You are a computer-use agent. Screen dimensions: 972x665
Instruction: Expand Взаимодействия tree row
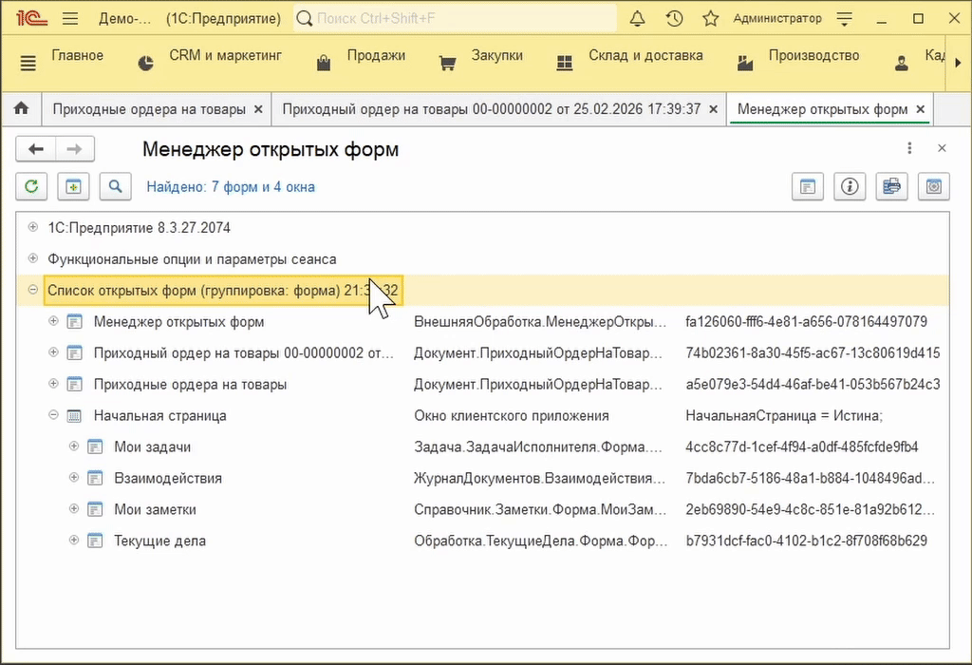click(x=74, y=477)
